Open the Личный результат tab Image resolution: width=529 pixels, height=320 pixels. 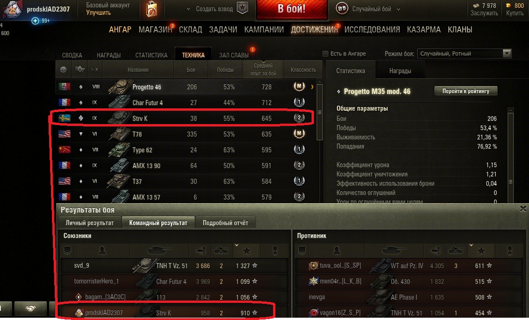pos(90,223)
